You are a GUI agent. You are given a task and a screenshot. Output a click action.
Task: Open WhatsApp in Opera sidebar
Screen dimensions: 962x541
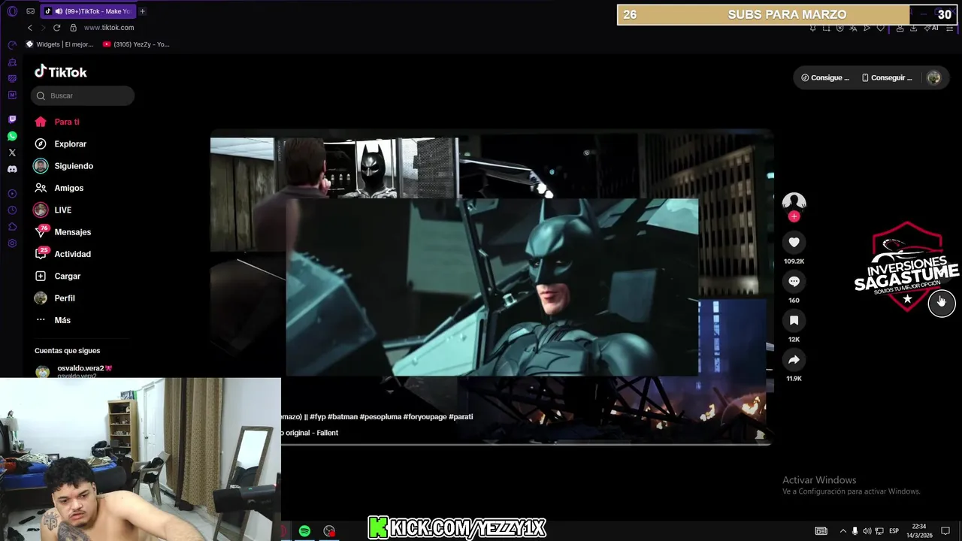(x=12, y=136)
